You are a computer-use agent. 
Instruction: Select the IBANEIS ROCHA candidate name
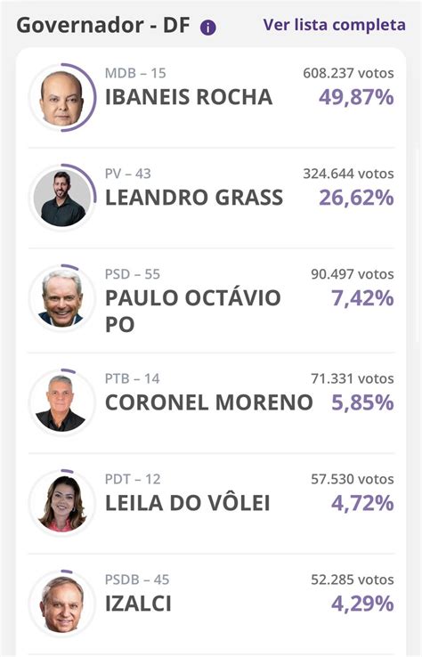point(189,97)
